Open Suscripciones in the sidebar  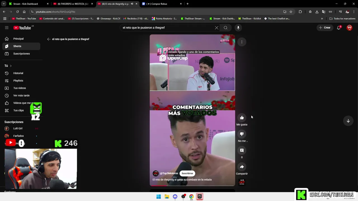(x=21, y=54)
